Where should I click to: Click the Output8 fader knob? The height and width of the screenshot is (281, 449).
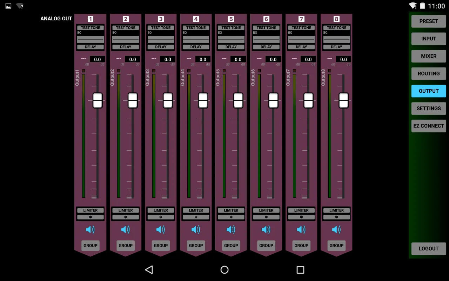click(x=343, y=100)
